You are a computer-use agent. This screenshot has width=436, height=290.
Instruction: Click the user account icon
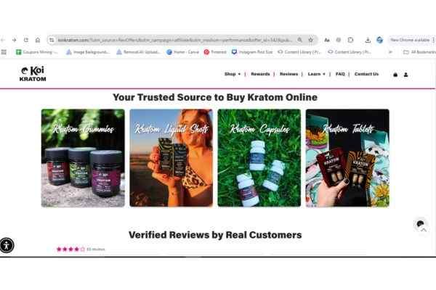405,75
